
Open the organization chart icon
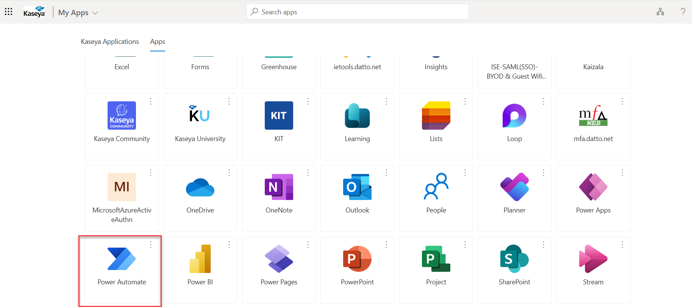(660, 12)
